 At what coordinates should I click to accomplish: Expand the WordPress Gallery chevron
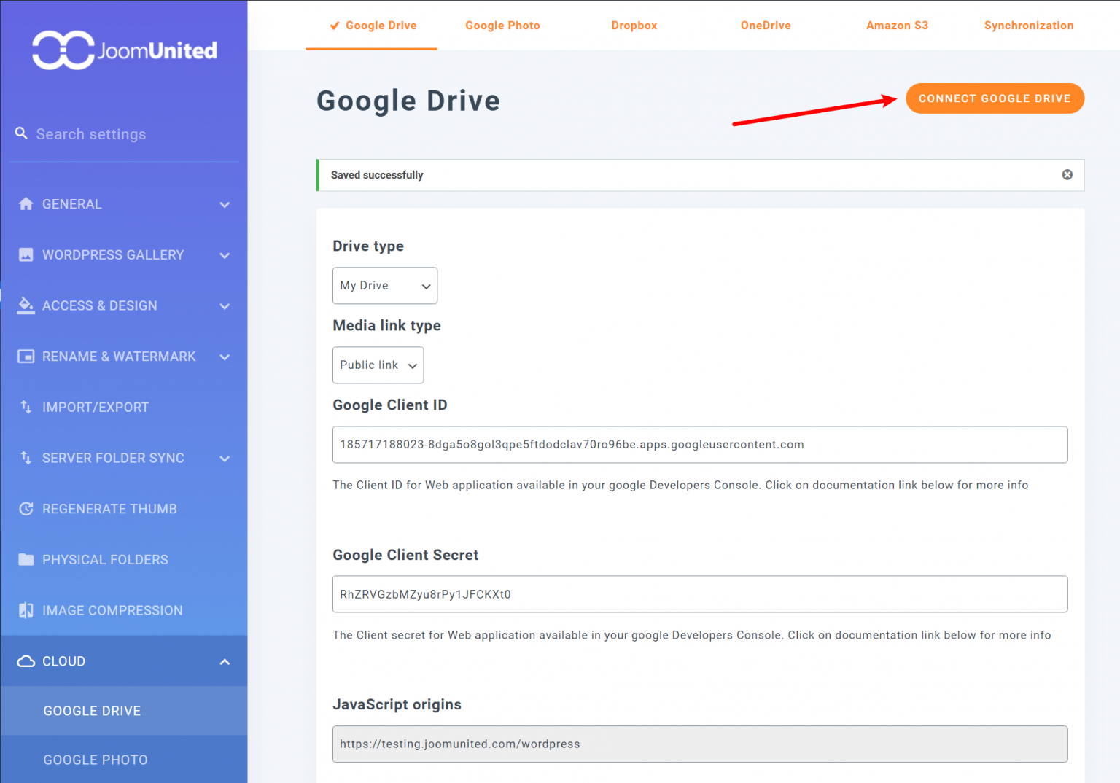(x=225, y=256)
